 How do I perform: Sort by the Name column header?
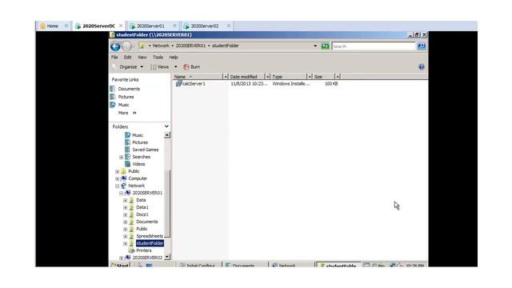pos(198,77)
